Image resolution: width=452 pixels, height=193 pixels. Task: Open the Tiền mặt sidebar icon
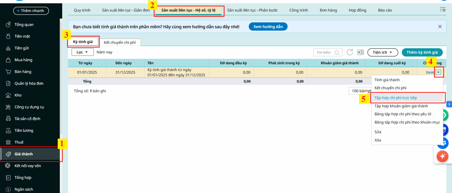(x=8, y=36)
